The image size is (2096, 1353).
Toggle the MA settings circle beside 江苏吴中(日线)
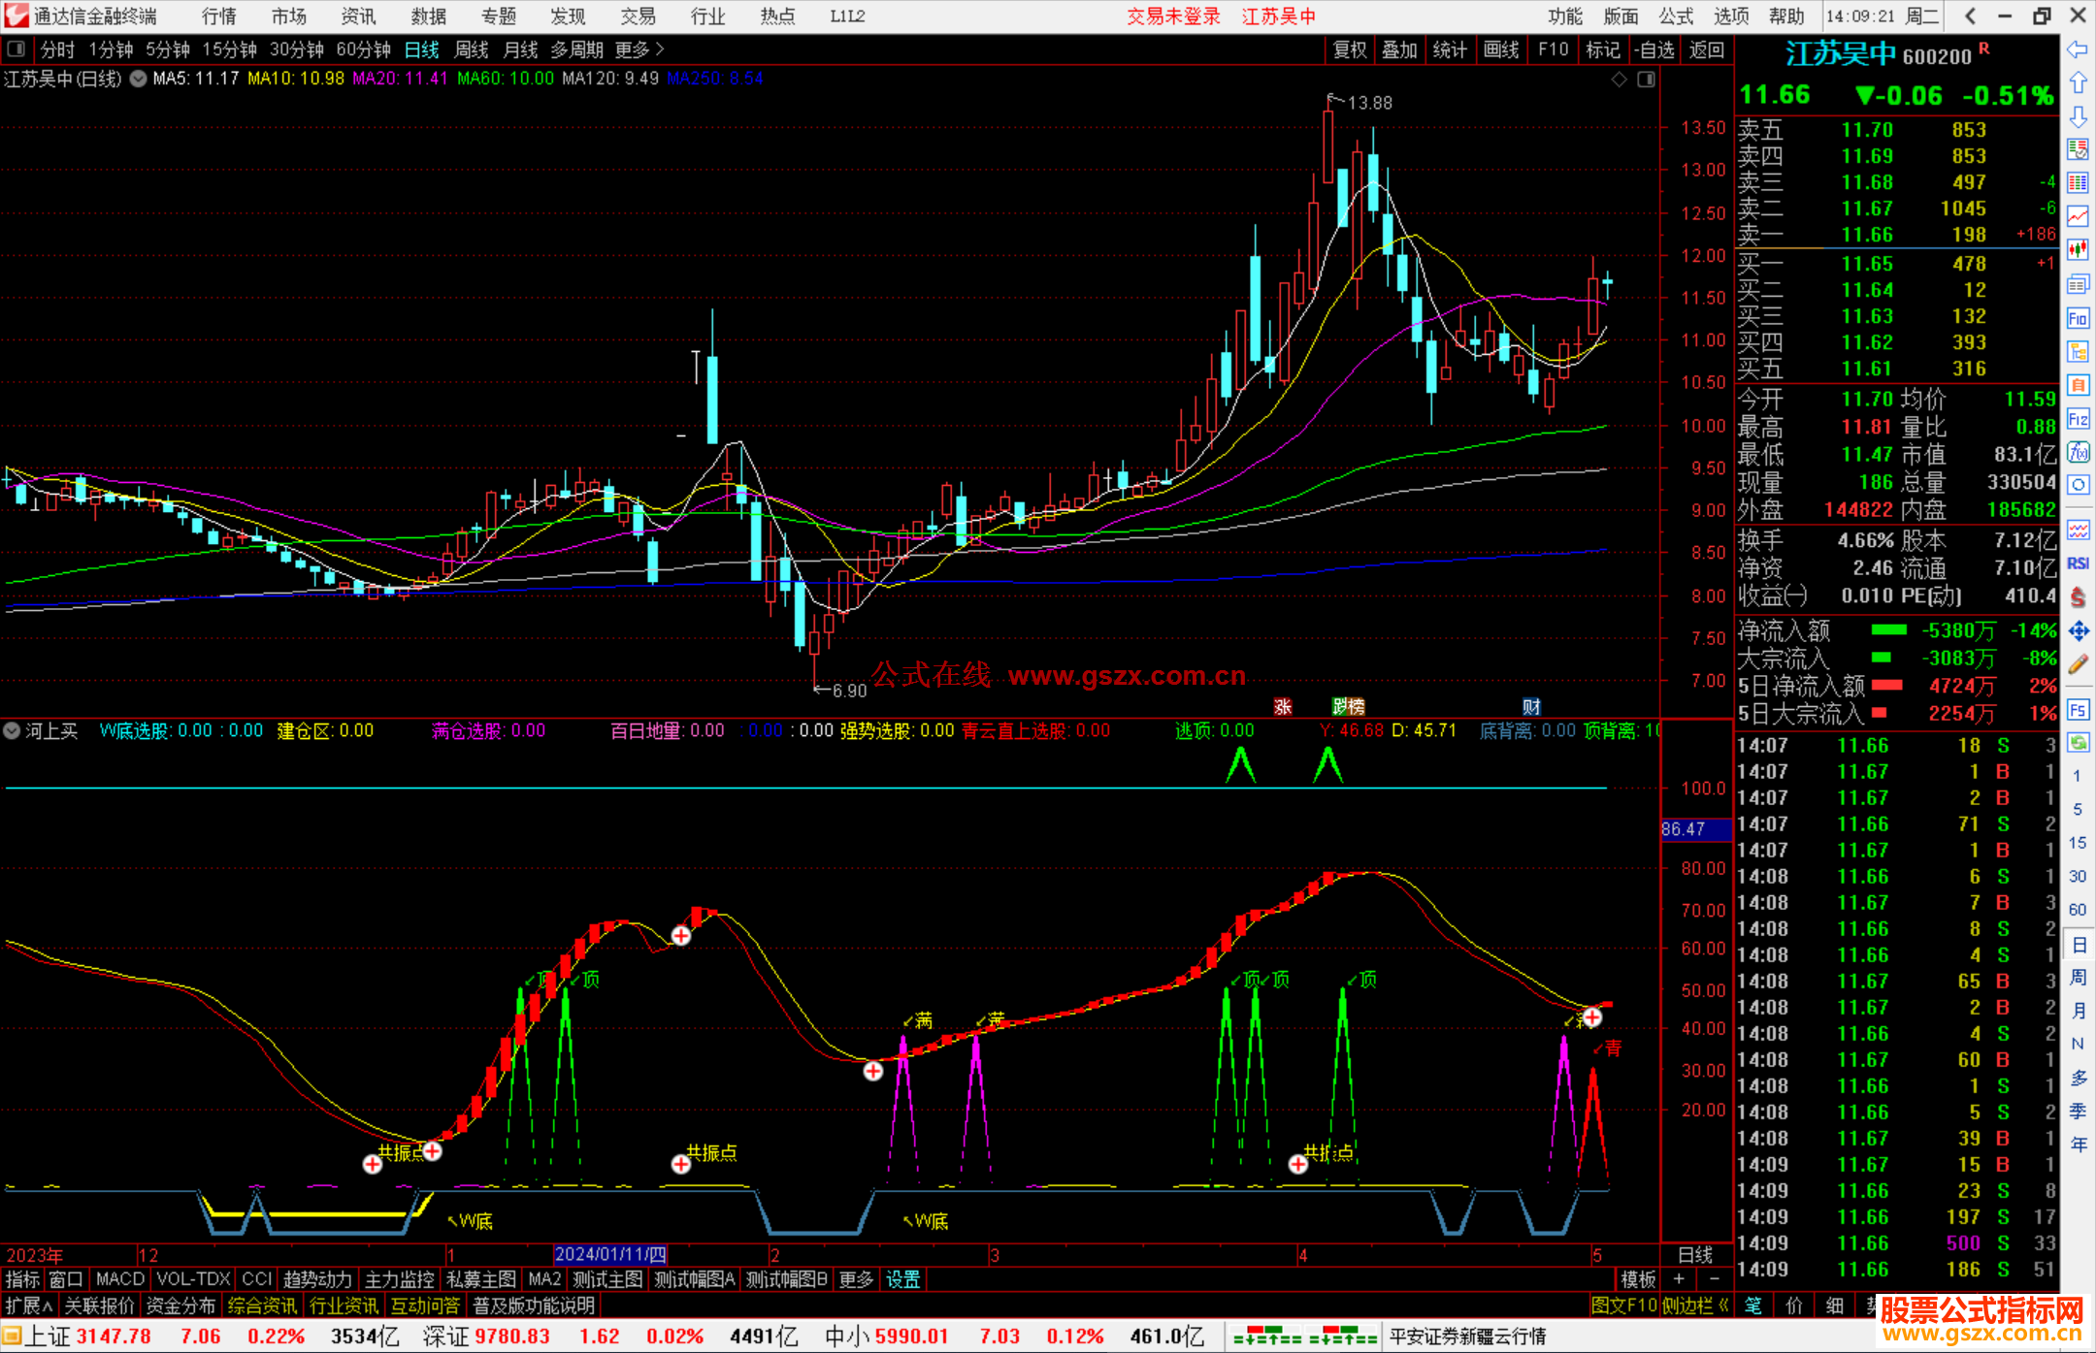pyautogui.click(x=138, y=79)
